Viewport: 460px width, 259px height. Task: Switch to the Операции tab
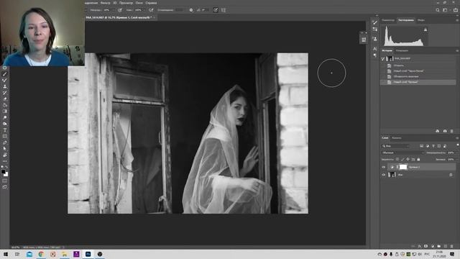(x=402, y=51)
